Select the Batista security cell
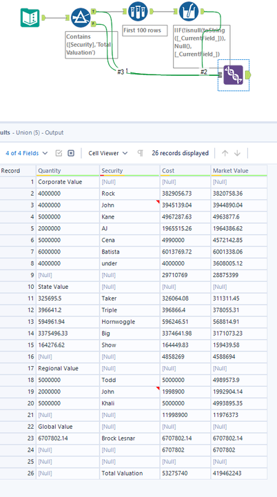 [130, 252]
